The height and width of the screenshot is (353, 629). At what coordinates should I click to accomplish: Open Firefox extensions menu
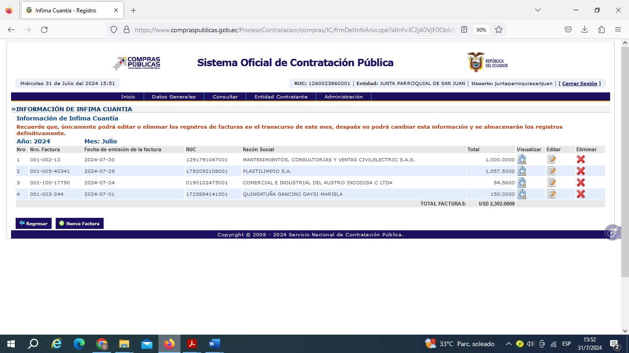(601, 29)
